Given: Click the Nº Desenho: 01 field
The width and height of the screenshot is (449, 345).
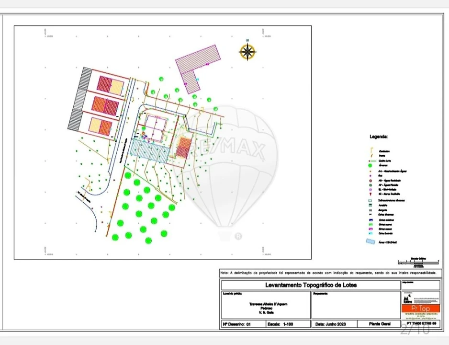Looking at the screenshot, I should click(x=237, y=324).
